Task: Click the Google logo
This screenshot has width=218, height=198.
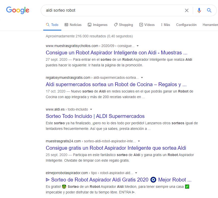Action: [18, 10]
